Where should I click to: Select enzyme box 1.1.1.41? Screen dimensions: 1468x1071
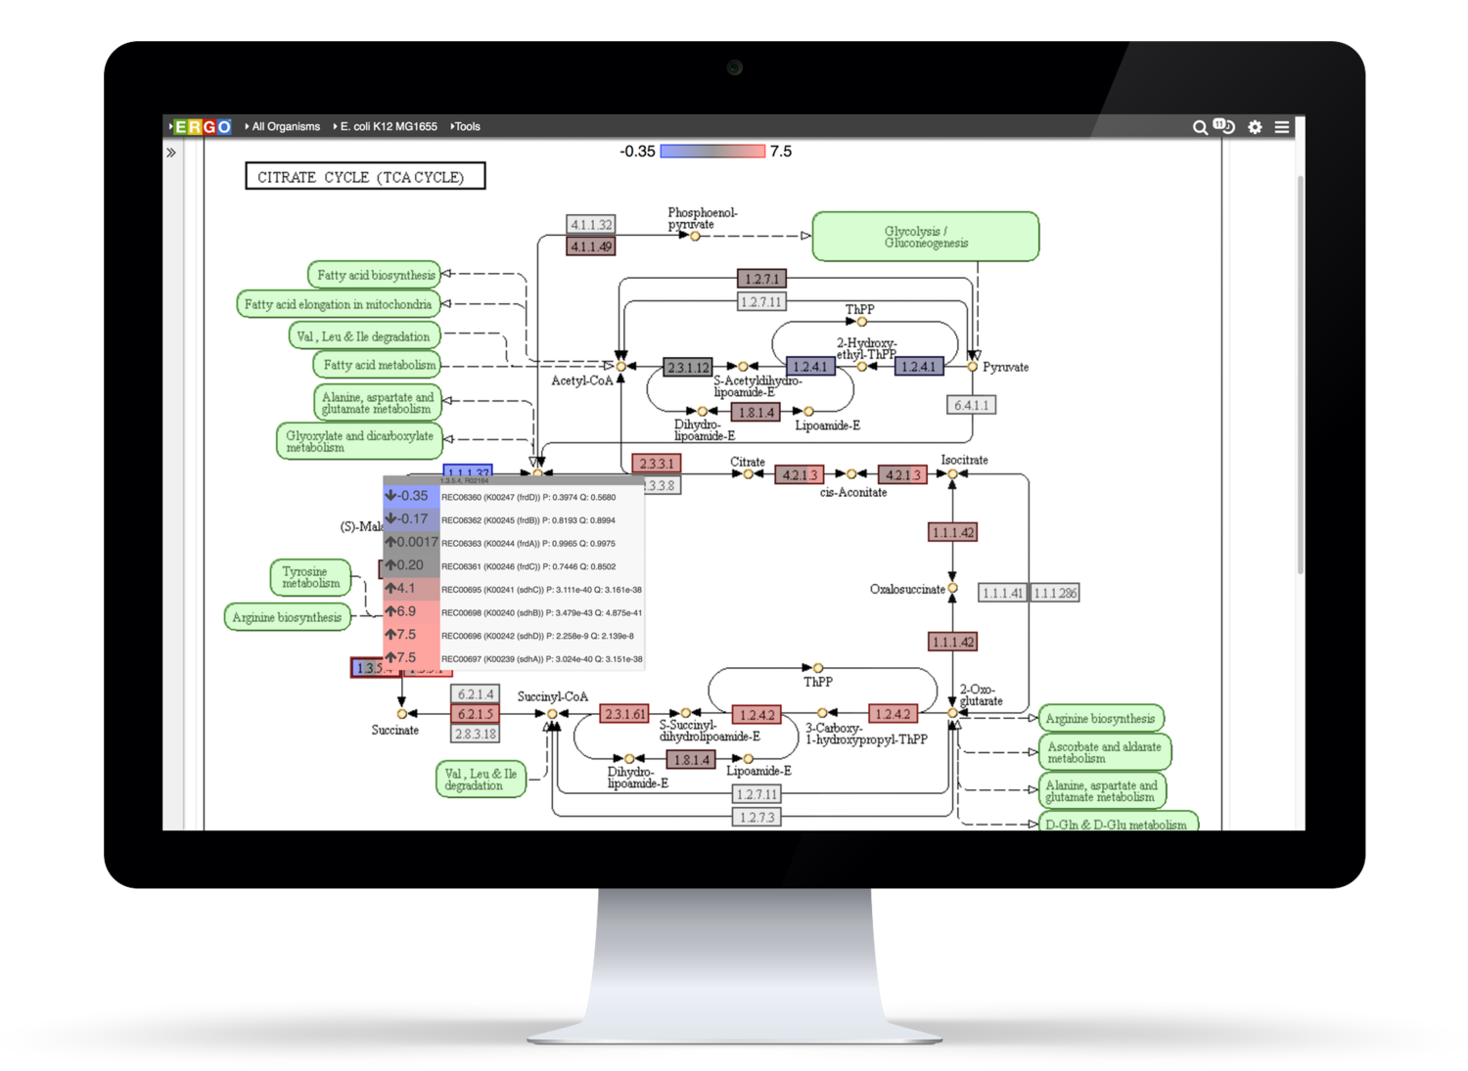coord(1002,593)
